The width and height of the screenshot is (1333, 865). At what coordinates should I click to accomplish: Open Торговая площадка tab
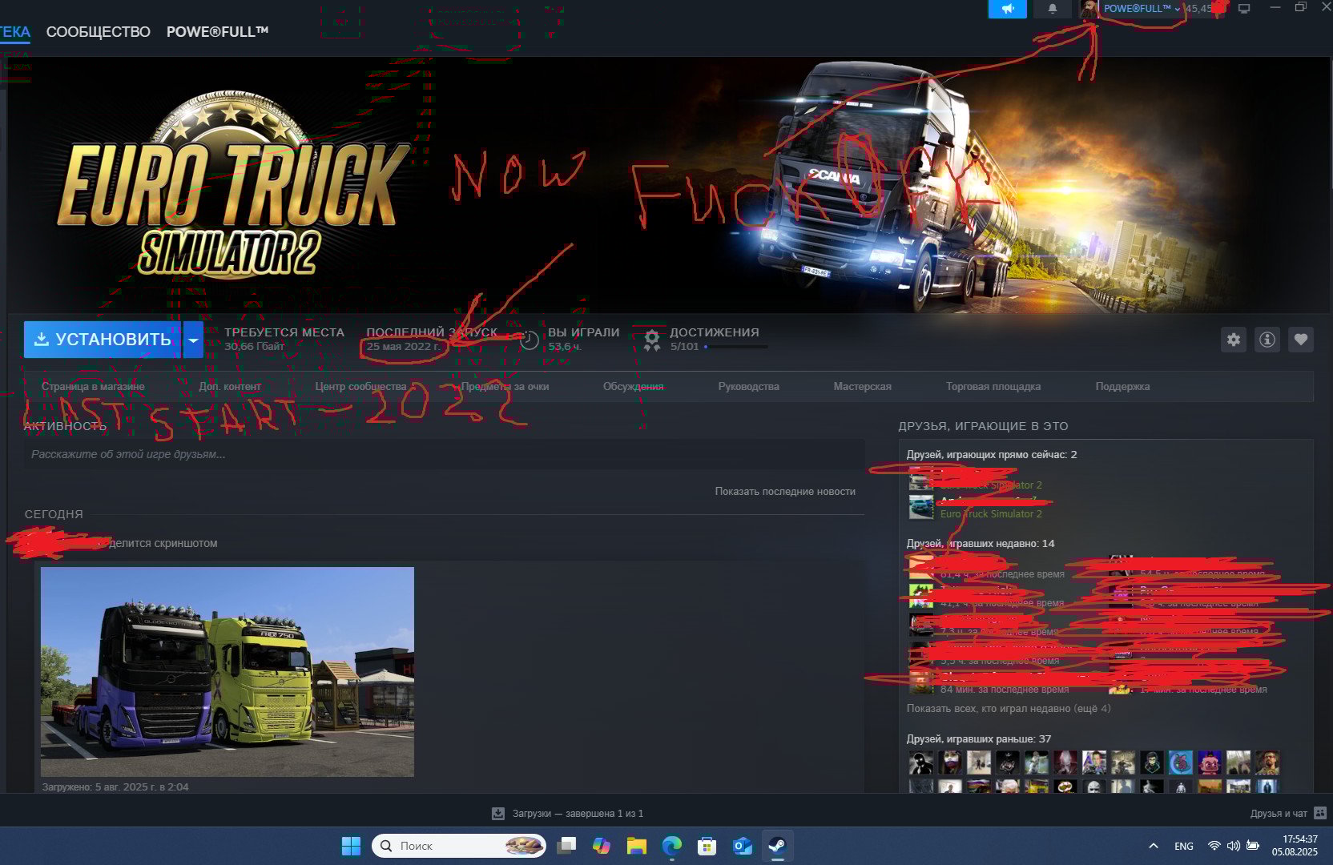pyautogui.click(x=993, y=386)
